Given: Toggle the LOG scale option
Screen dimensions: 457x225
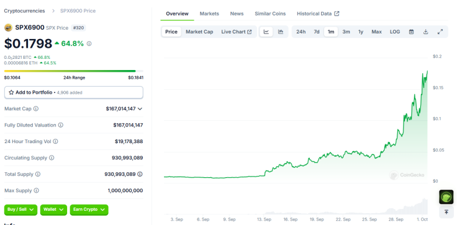Looking at the screenshot, I should [x=395, y=32].
